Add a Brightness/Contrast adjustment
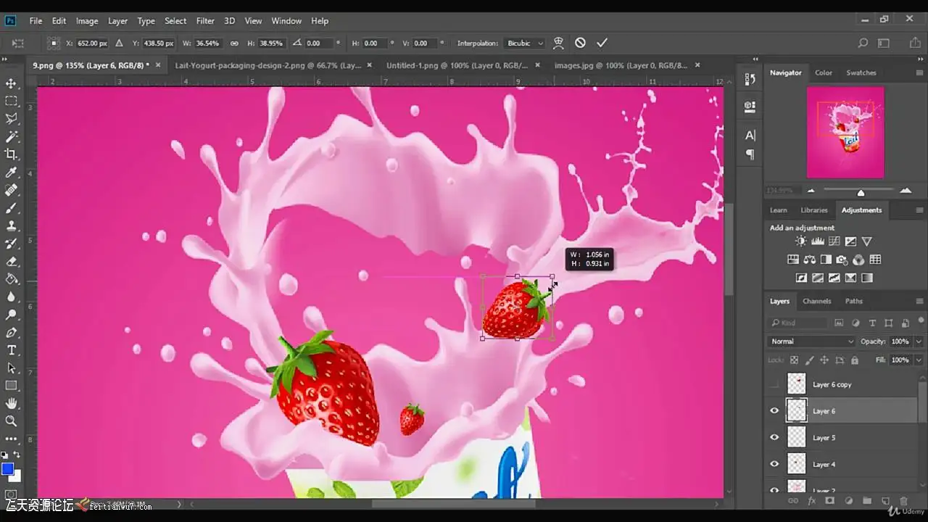This screenshot has height=522, width=928. pos(800,241)
